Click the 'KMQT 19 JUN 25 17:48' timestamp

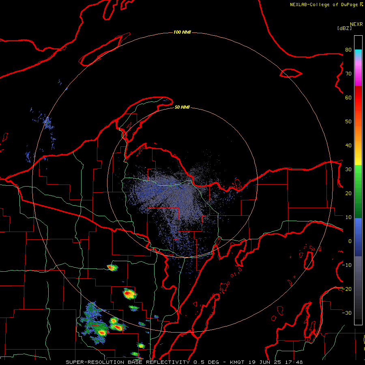266,362
